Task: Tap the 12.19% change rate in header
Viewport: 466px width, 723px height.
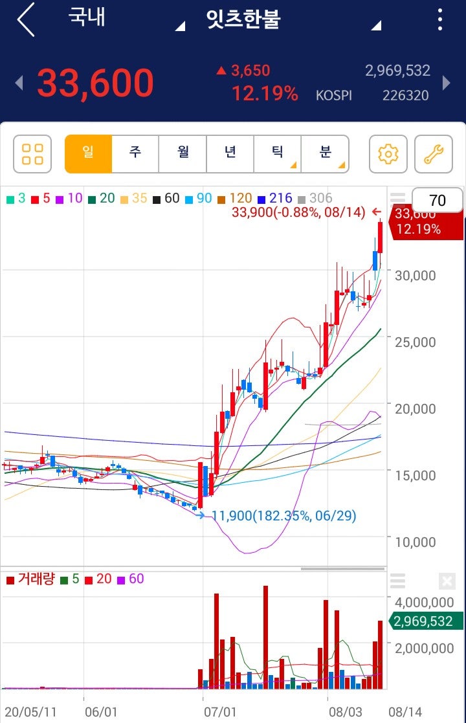Action: [x=265, y=94]
